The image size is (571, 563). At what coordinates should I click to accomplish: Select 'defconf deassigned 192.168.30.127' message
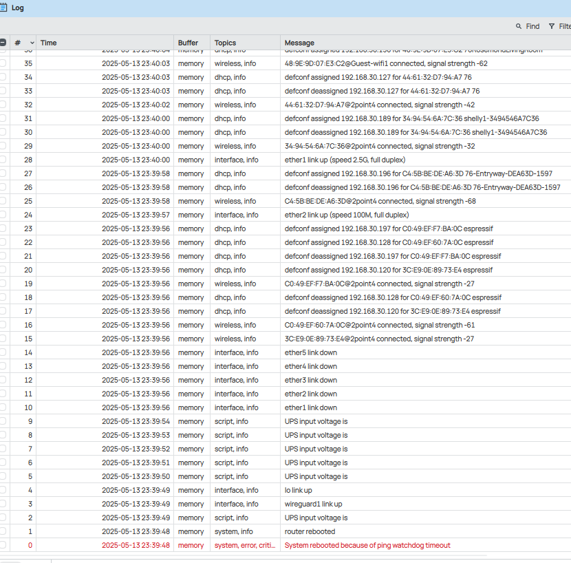(382, 91)
